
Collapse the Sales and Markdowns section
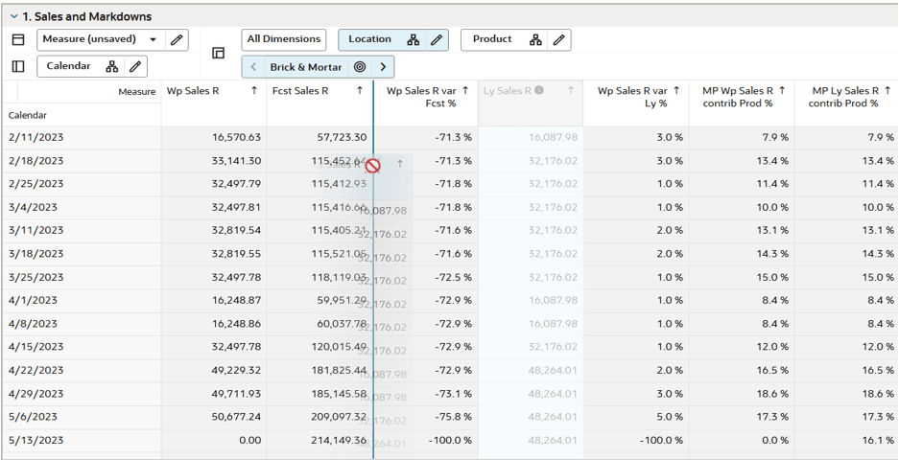point(13,16)
